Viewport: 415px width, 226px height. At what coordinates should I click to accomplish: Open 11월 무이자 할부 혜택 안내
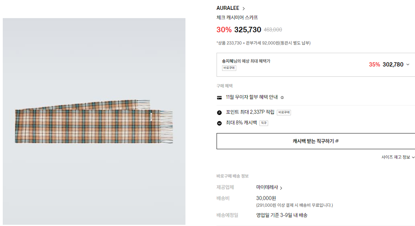pos(252,97)
